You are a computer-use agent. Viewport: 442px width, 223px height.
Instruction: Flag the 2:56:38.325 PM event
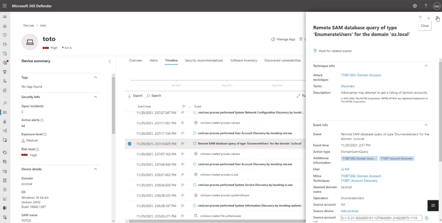point(183,195)
